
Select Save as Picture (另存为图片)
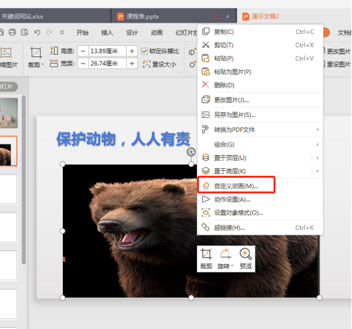click(234, 115)
